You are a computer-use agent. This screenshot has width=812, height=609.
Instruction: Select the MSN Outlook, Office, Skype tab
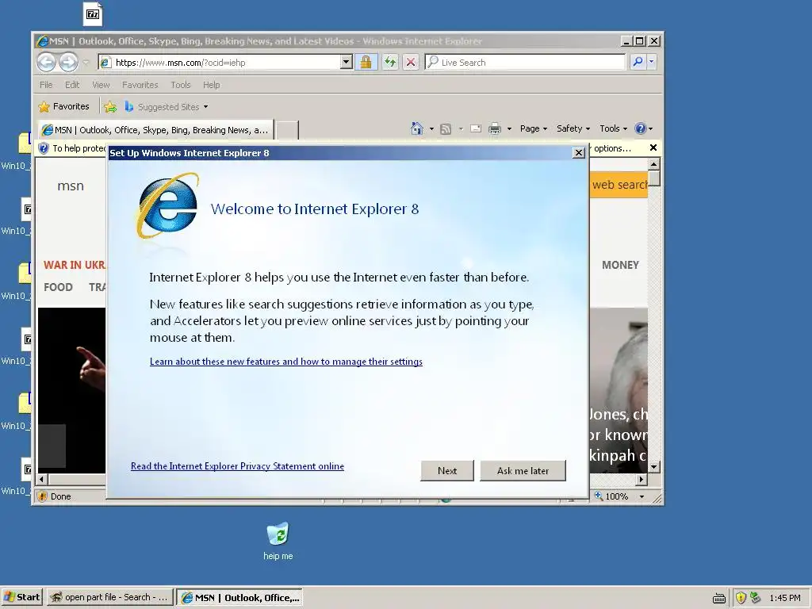click(x=155, y=130)
